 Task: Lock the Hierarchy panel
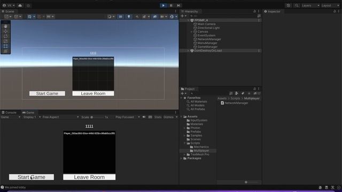point(254,11)
